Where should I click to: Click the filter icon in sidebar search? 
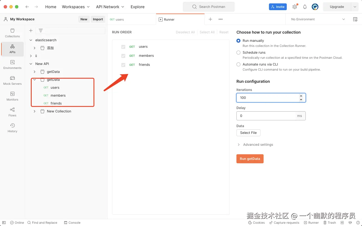click(x=41, y=31)
